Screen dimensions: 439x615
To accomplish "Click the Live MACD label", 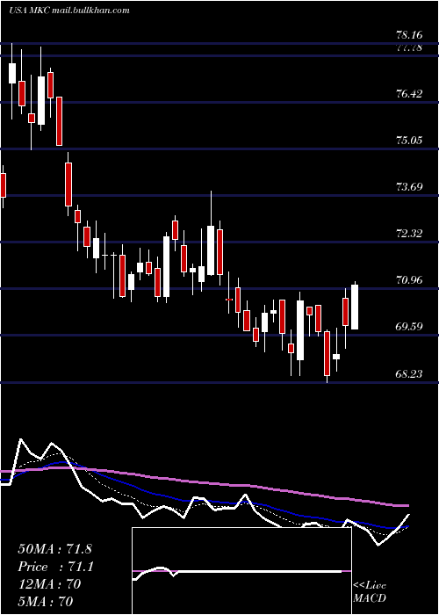I will [x=370, y=591].
